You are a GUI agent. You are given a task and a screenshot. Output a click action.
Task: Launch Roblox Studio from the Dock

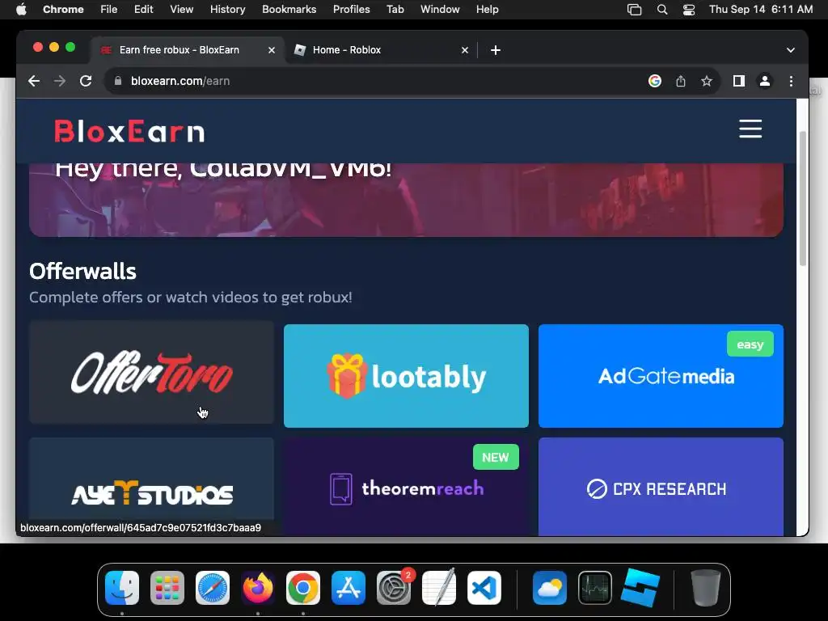click(640, 587)
